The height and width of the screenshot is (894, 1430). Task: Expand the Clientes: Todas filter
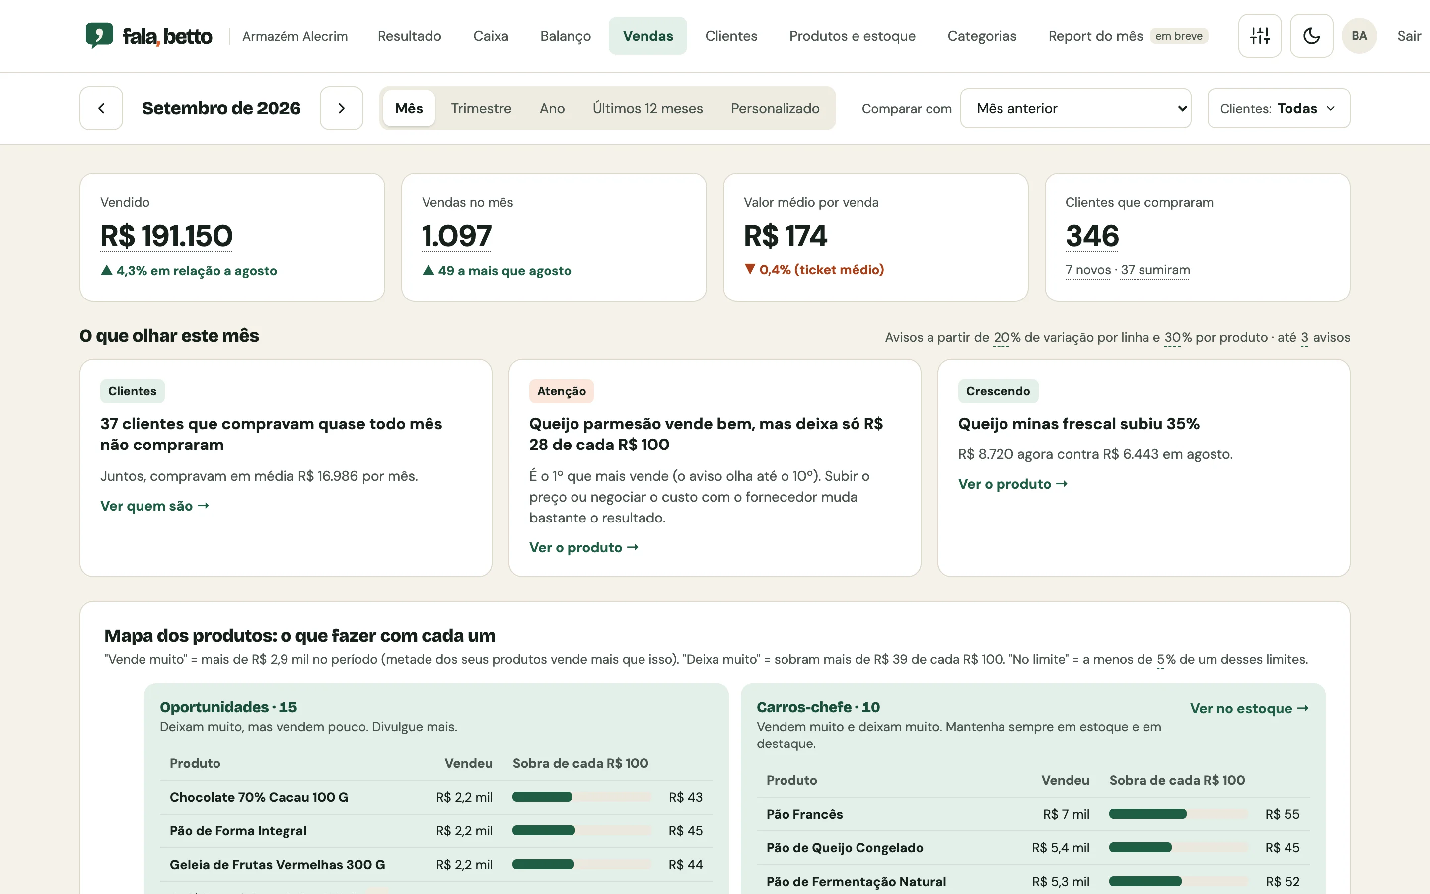tap(1279, 108)
